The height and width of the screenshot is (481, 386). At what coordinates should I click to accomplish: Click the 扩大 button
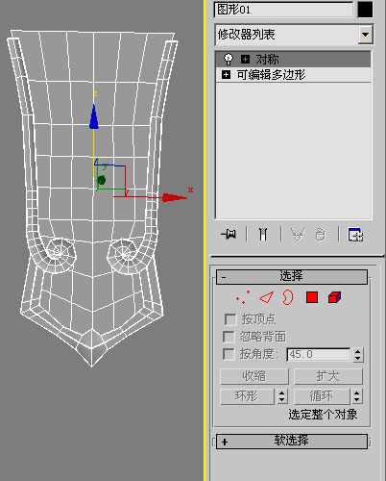coord(328,376)
